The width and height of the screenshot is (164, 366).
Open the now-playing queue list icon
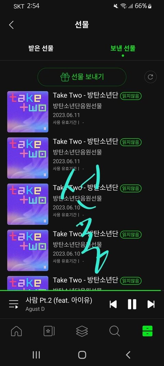click(13, 304)
